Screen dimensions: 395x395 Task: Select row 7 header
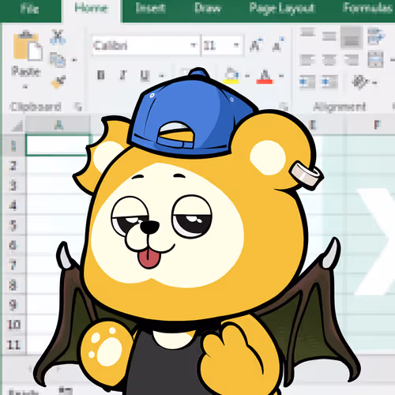tap(13, 265)
